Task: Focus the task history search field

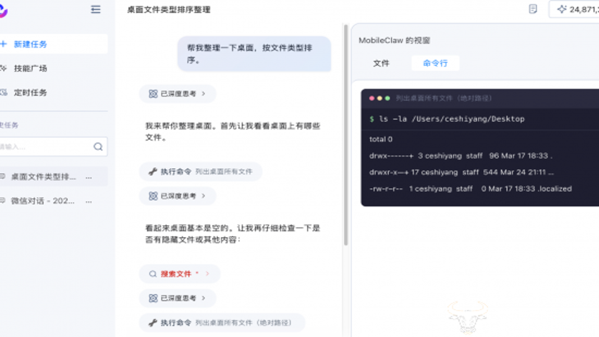Action: coord(53,147)
